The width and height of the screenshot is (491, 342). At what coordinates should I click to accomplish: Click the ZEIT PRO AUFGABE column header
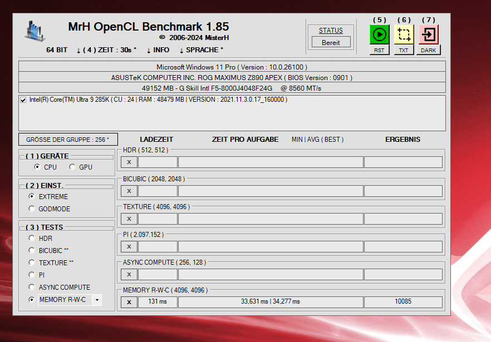[245, 140]
